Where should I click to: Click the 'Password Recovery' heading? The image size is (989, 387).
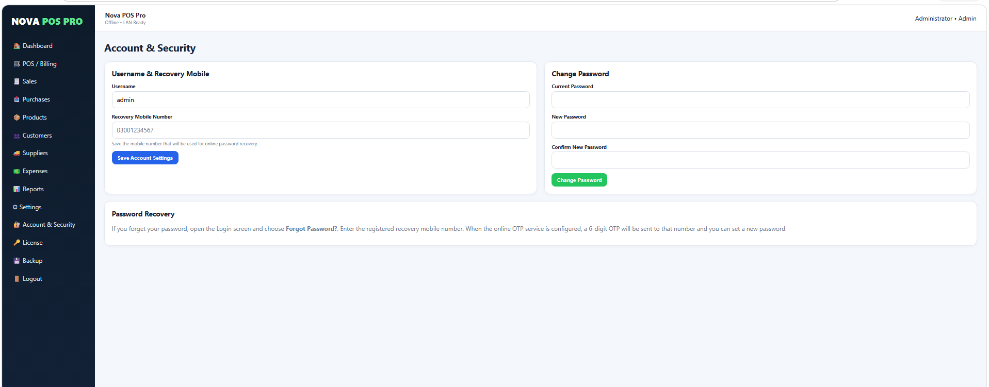143,214
